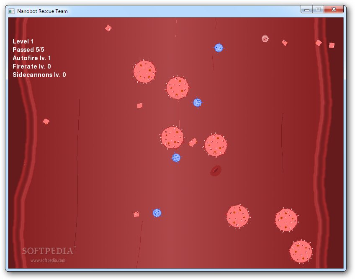355x280 pixels.
Task: Target the blue nanobot just above the dark blood cell's left
Action: [176, 158]
